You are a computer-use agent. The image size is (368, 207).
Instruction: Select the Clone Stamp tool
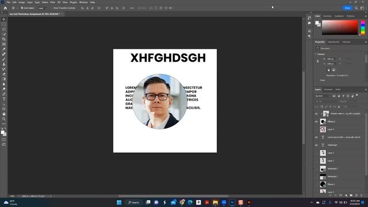(4, 64)
